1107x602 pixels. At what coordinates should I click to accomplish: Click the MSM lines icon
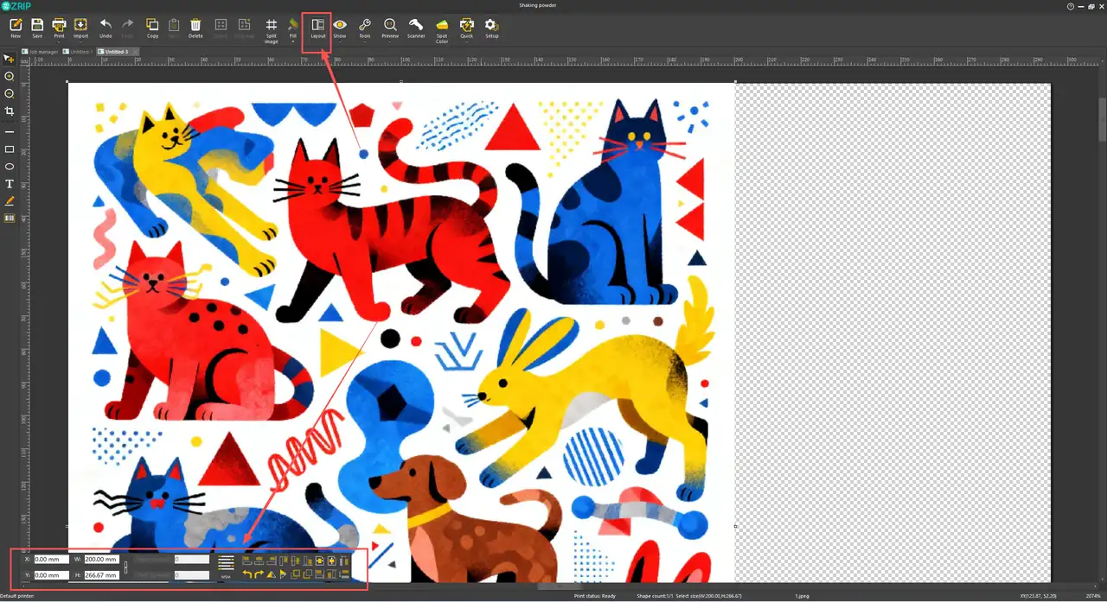pyautogui.click(x=226, y=565)
